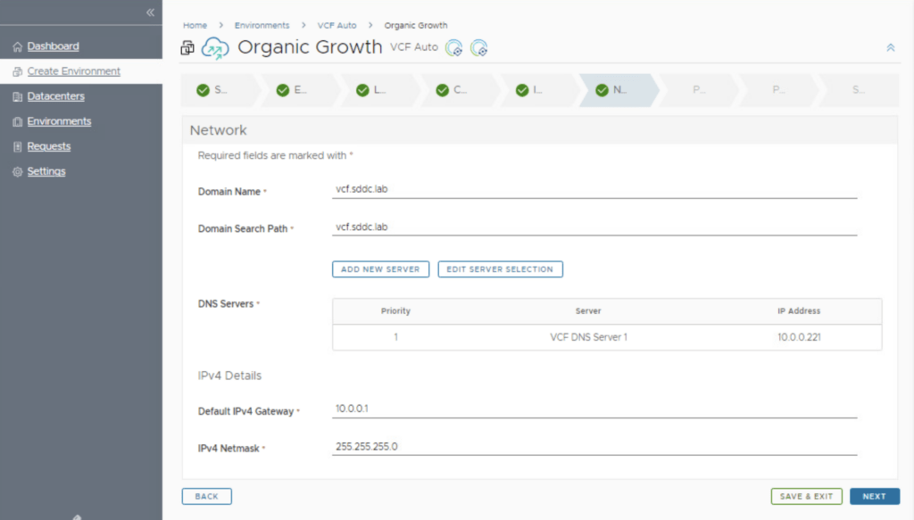Click the Environments icon in sidebar
This screenshot has width=914, height=520.
(18, 121)
